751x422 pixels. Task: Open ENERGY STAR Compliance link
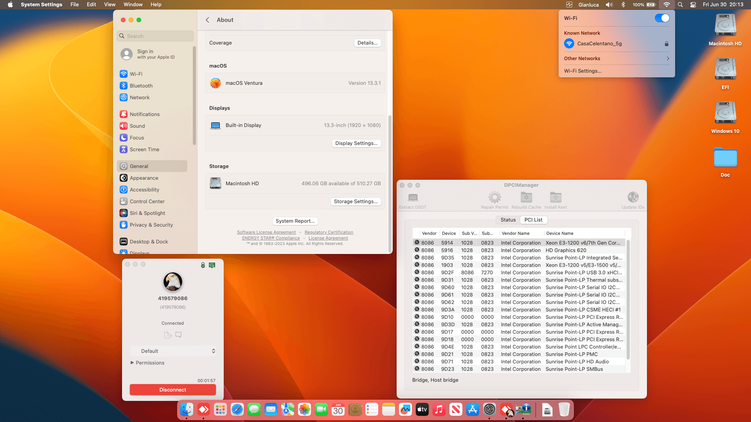tap(271, 238)
